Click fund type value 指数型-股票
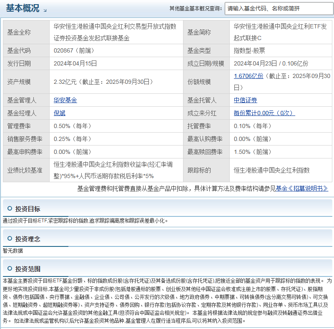 pyautogui.click(x=249, y=51)
